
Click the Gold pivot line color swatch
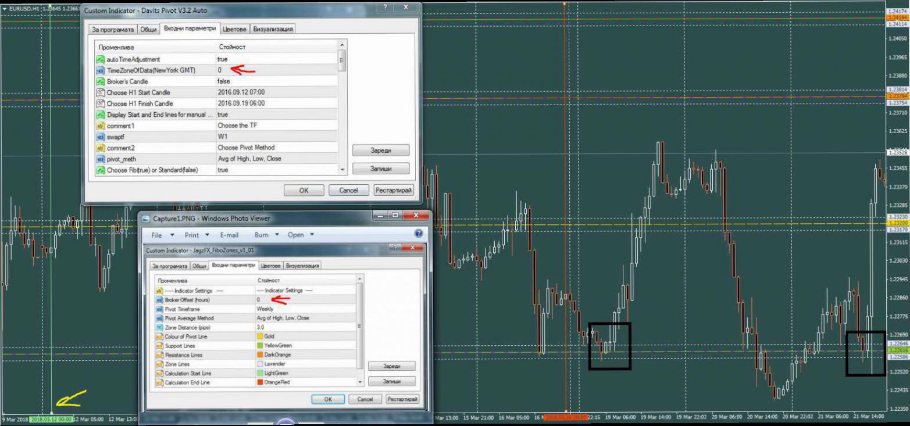(x=260, y=336)
